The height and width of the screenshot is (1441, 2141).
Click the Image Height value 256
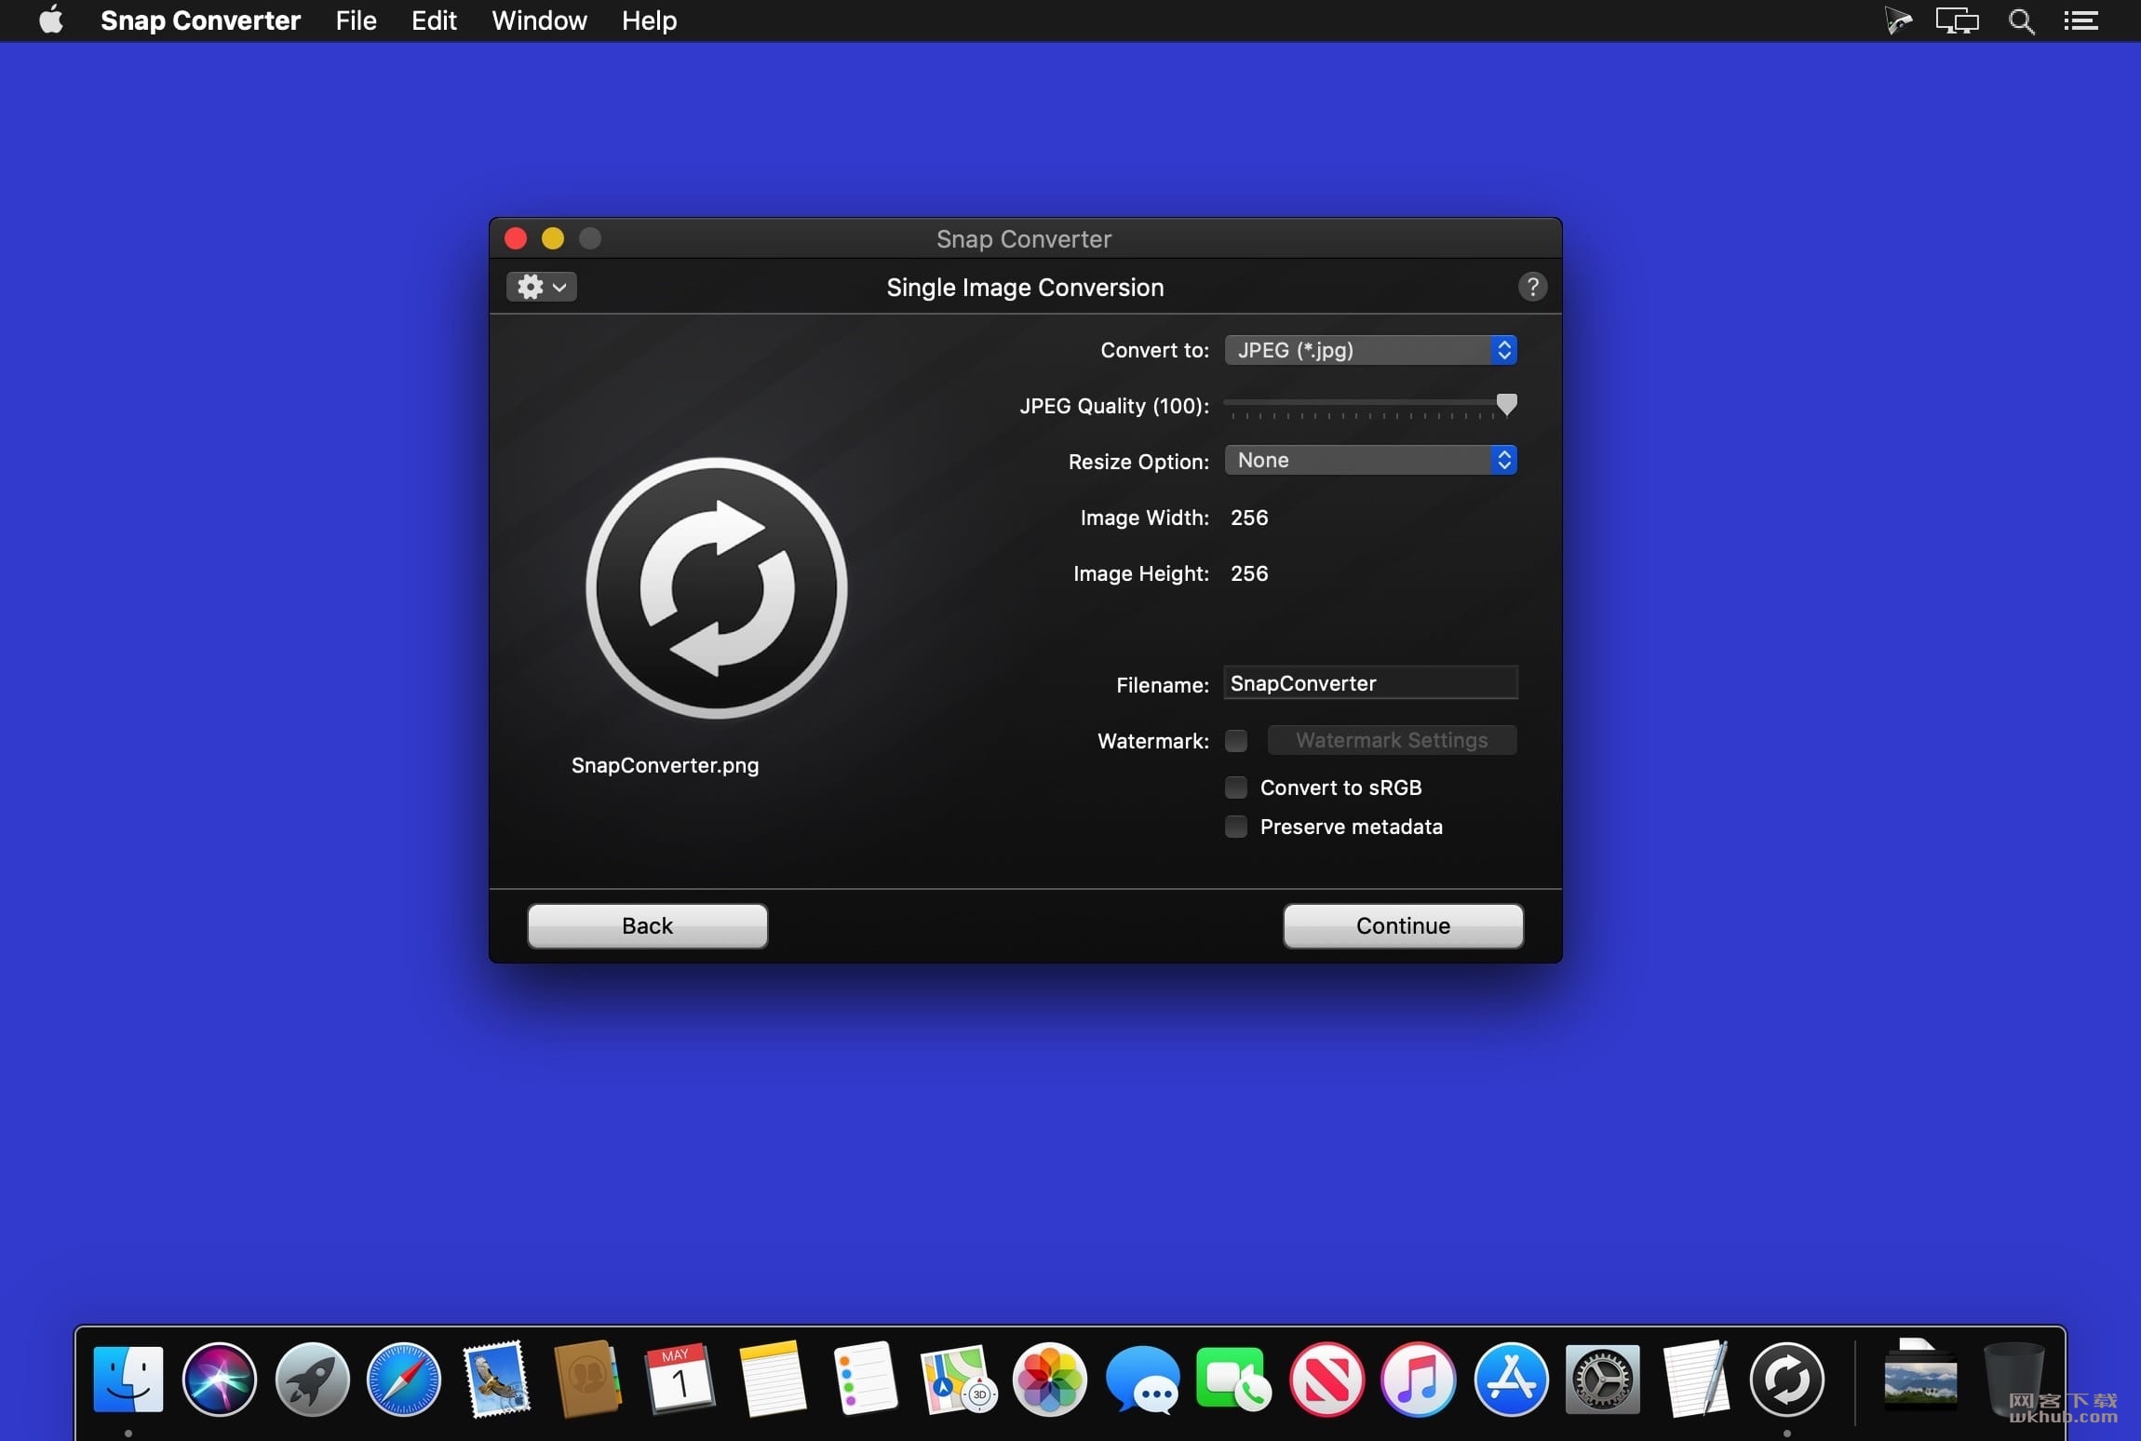point(1249,573)
